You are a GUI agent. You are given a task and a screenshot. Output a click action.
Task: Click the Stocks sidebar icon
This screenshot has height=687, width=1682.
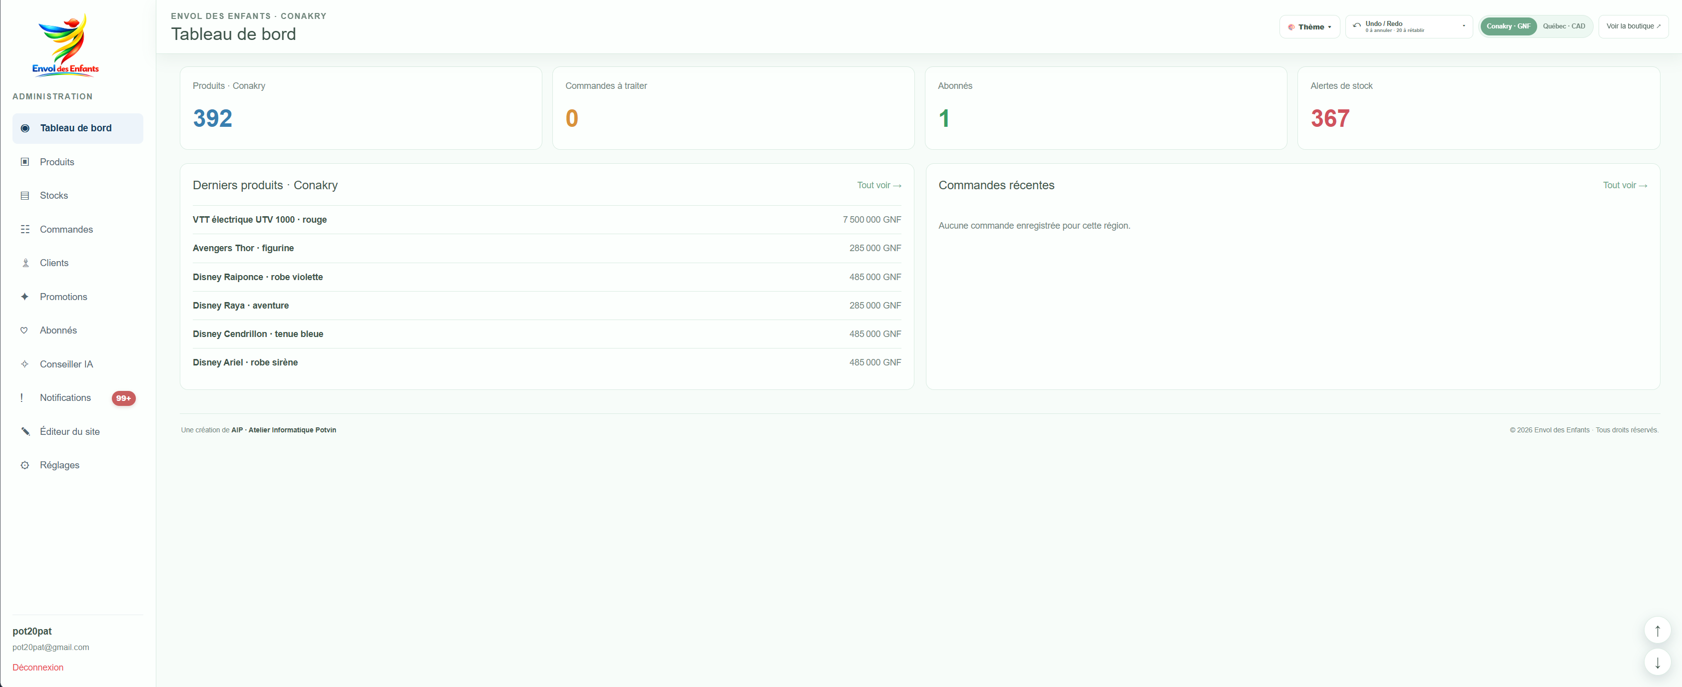click(x=25, y=195)
